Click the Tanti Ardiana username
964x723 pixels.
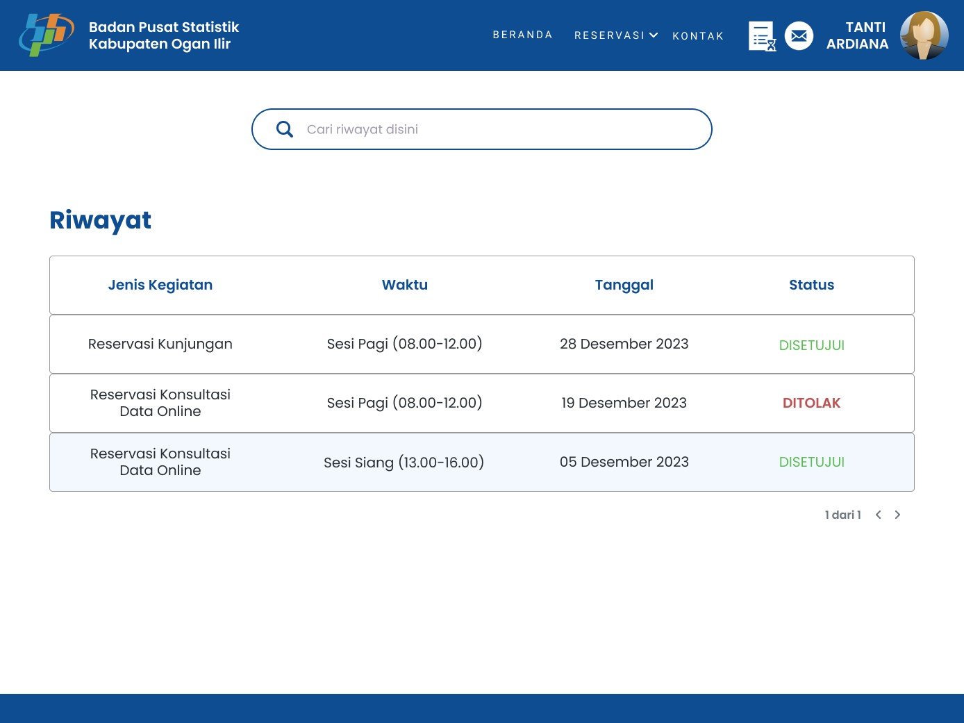(857, 35)
